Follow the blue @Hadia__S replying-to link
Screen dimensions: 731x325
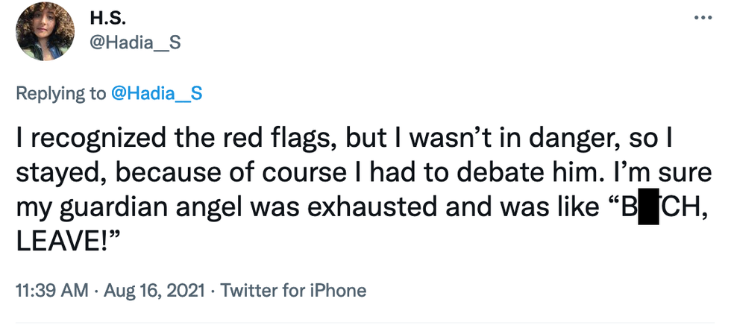tap(157, 95)
